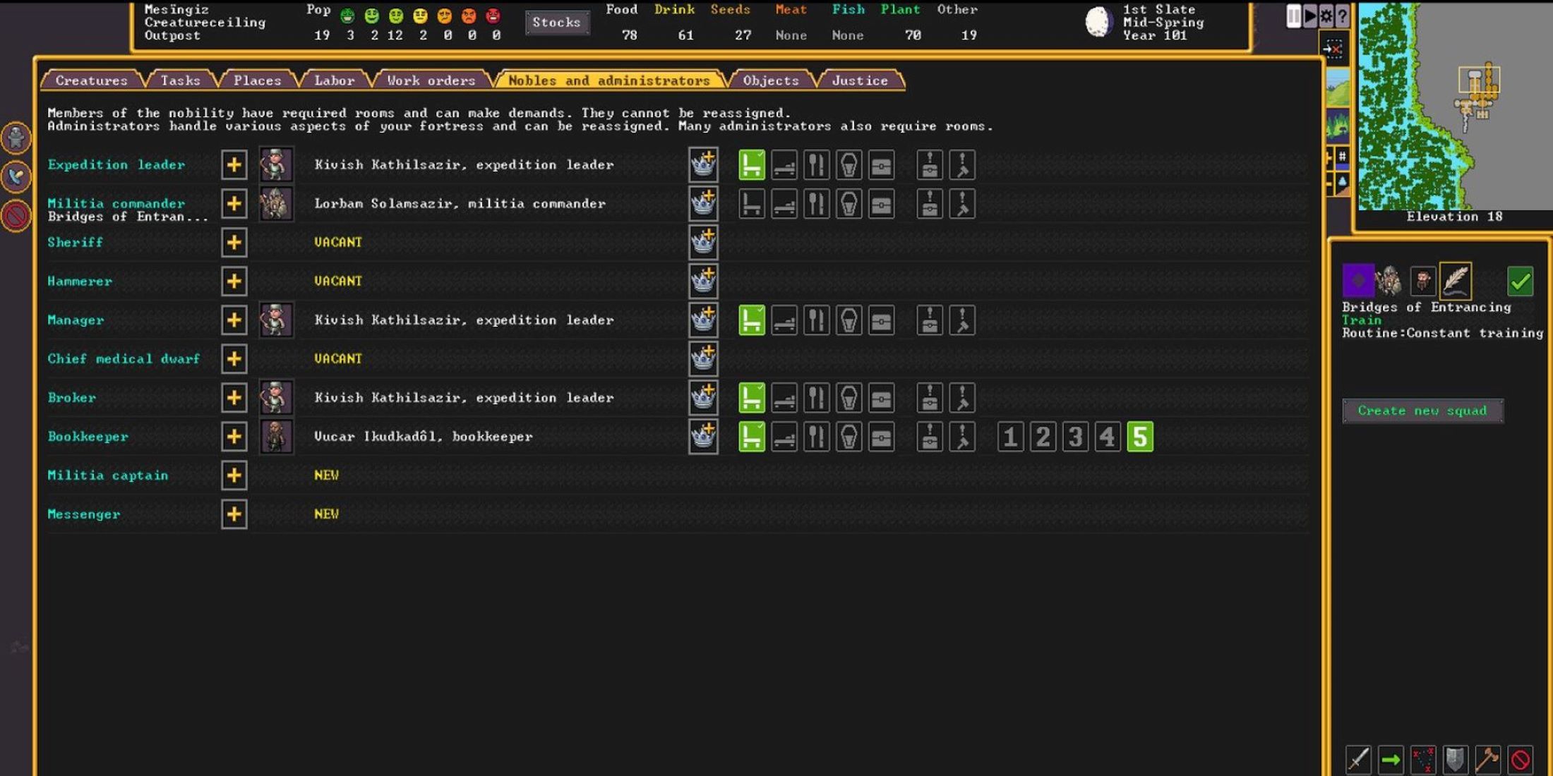Click the purple squad emblem
Viewport: 1553px width, 776px height.
pyautogui.click(x=1357, y=281)
